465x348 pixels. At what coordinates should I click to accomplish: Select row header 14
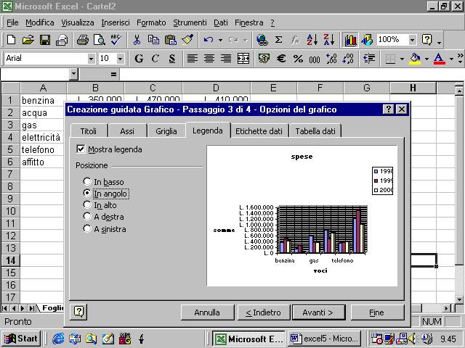click(10, 260)
